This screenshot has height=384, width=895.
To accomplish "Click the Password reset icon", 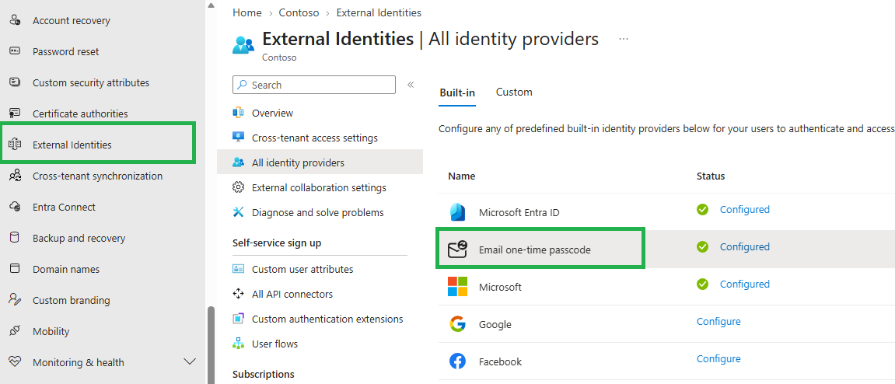I will pos(16,51).
